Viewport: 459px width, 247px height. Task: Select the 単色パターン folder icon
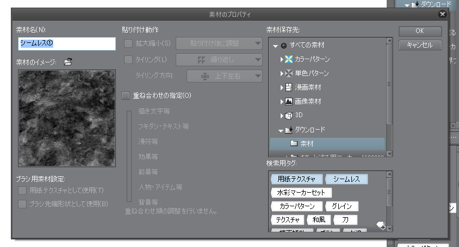point(288,73)
